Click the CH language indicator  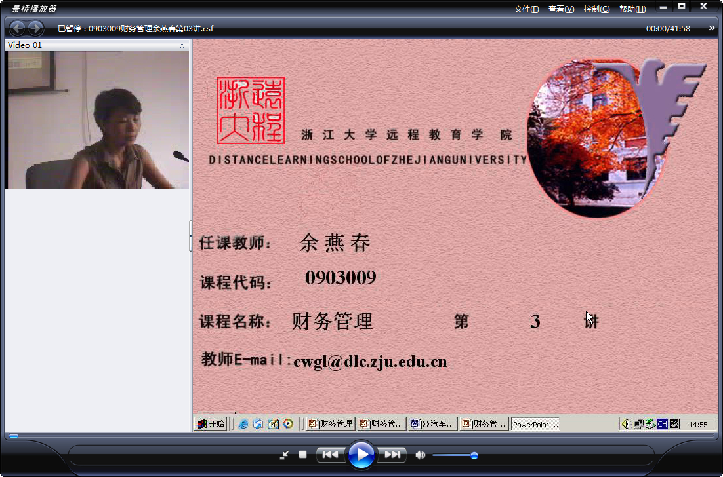(x=663, y=424)
